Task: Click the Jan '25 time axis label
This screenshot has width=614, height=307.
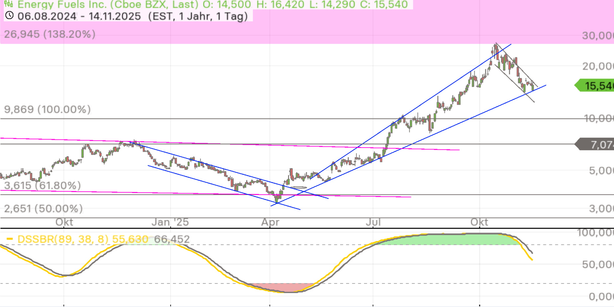Action: click(170, 222)
